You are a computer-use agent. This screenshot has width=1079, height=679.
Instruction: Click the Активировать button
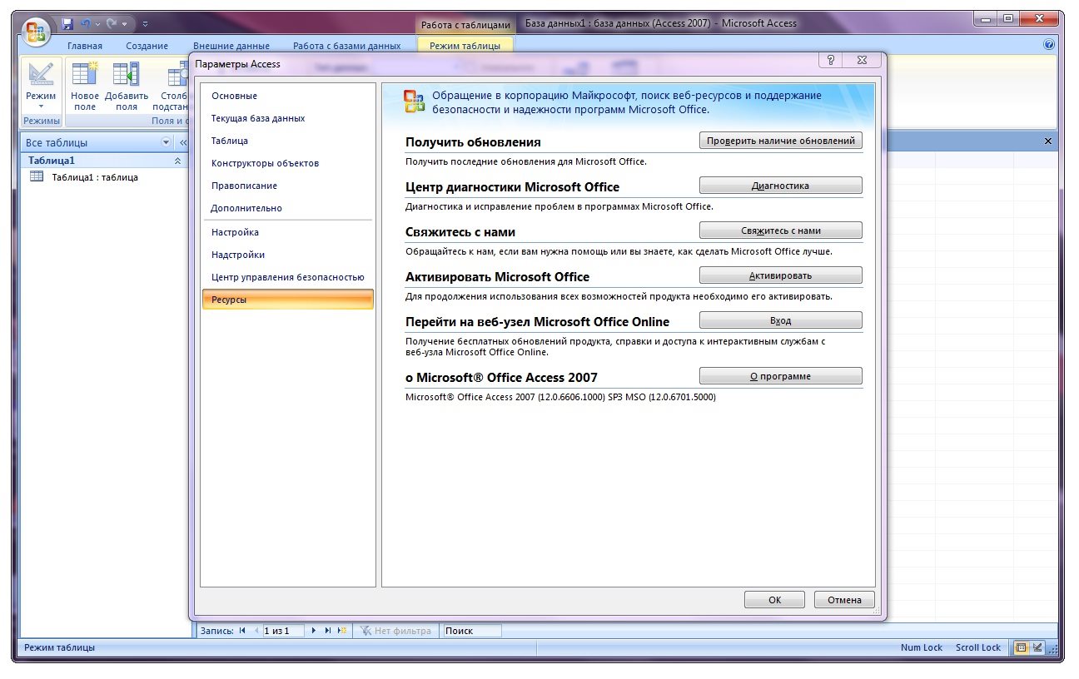[780, 275]
